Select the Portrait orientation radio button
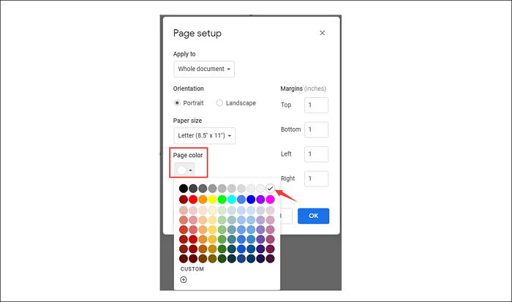 click(x=177, y=103)
